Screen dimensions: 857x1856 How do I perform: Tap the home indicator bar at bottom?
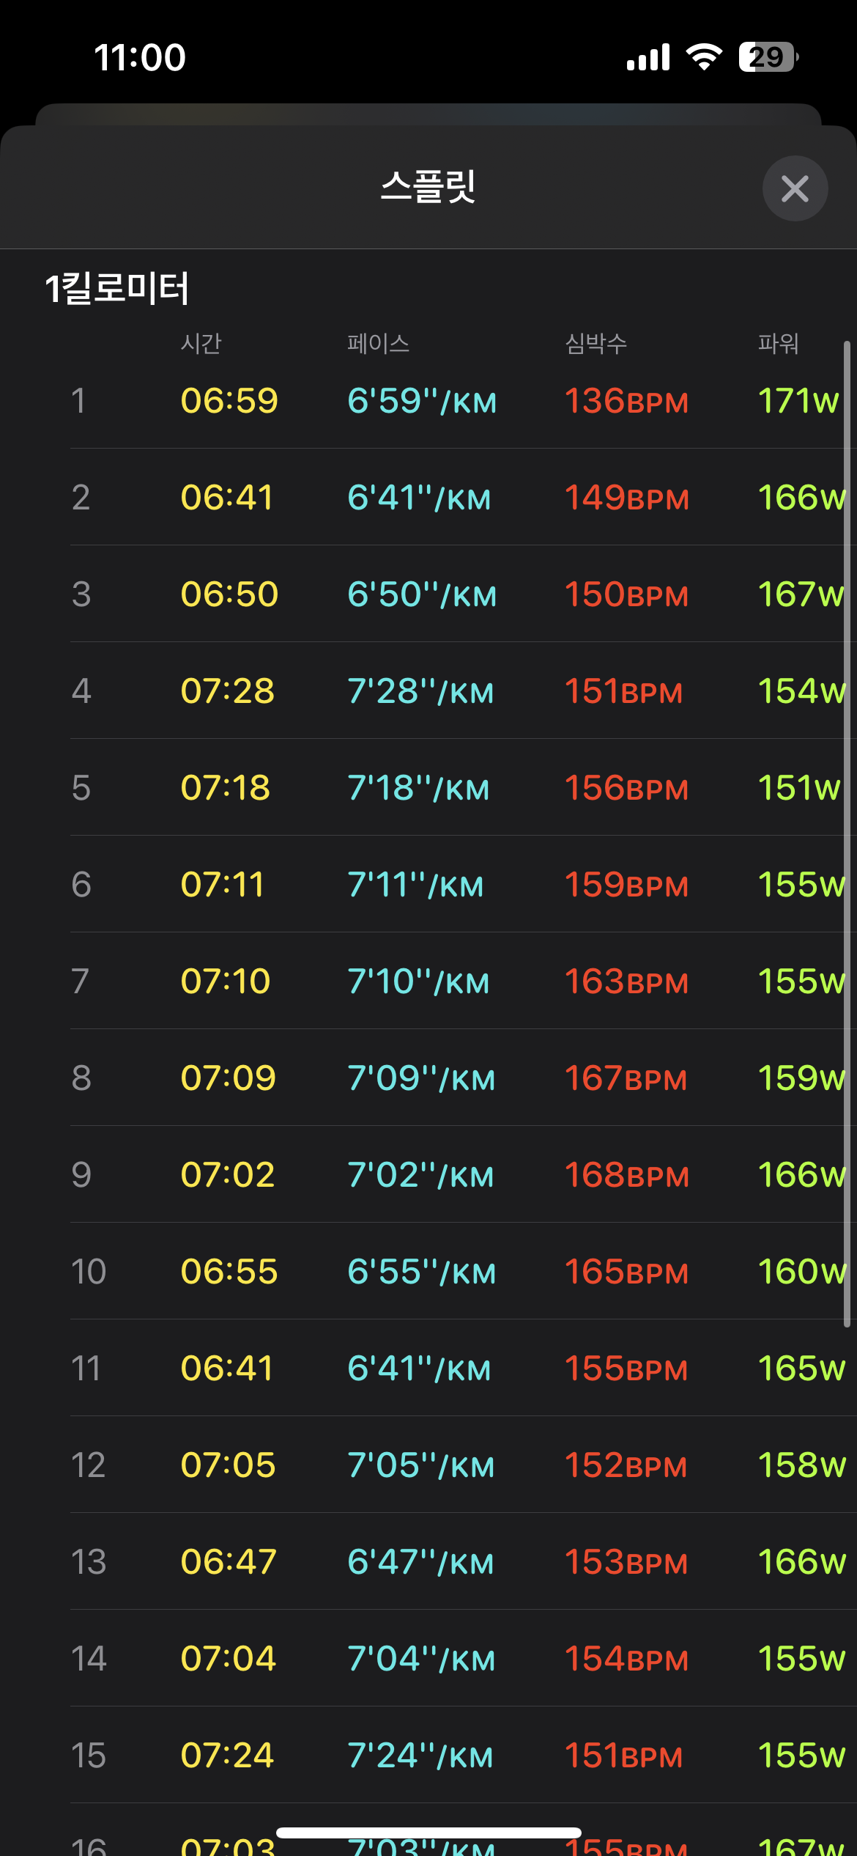pyautogui.click(x=428, y=1833)
